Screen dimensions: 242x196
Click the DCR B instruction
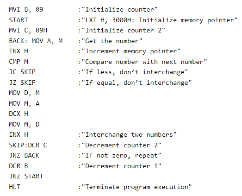coord(19,166)
